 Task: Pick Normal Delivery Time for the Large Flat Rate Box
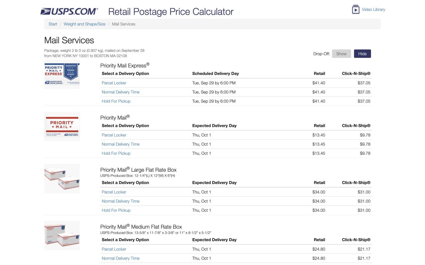pos(121,201)
